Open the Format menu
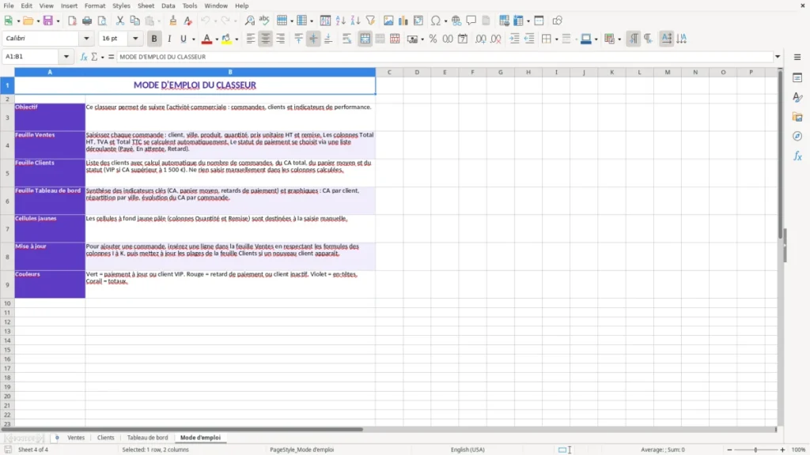The width and height of the screenshot is (810, 455). click(95, 6)
